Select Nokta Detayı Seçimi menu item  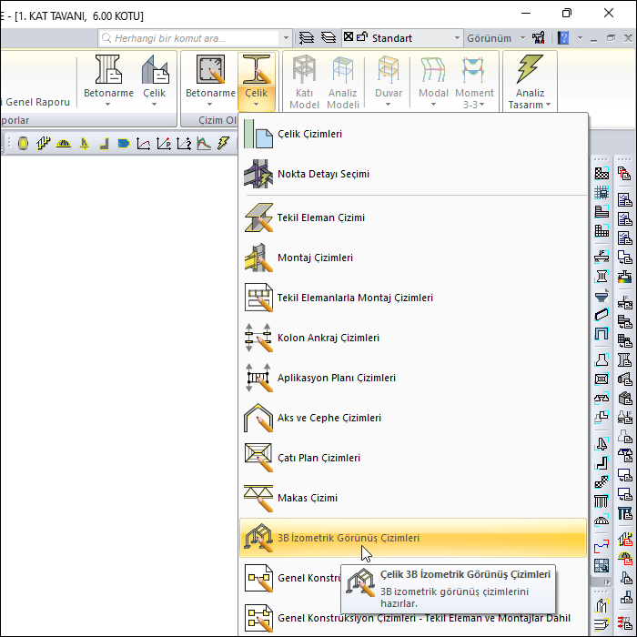[413, 174]
